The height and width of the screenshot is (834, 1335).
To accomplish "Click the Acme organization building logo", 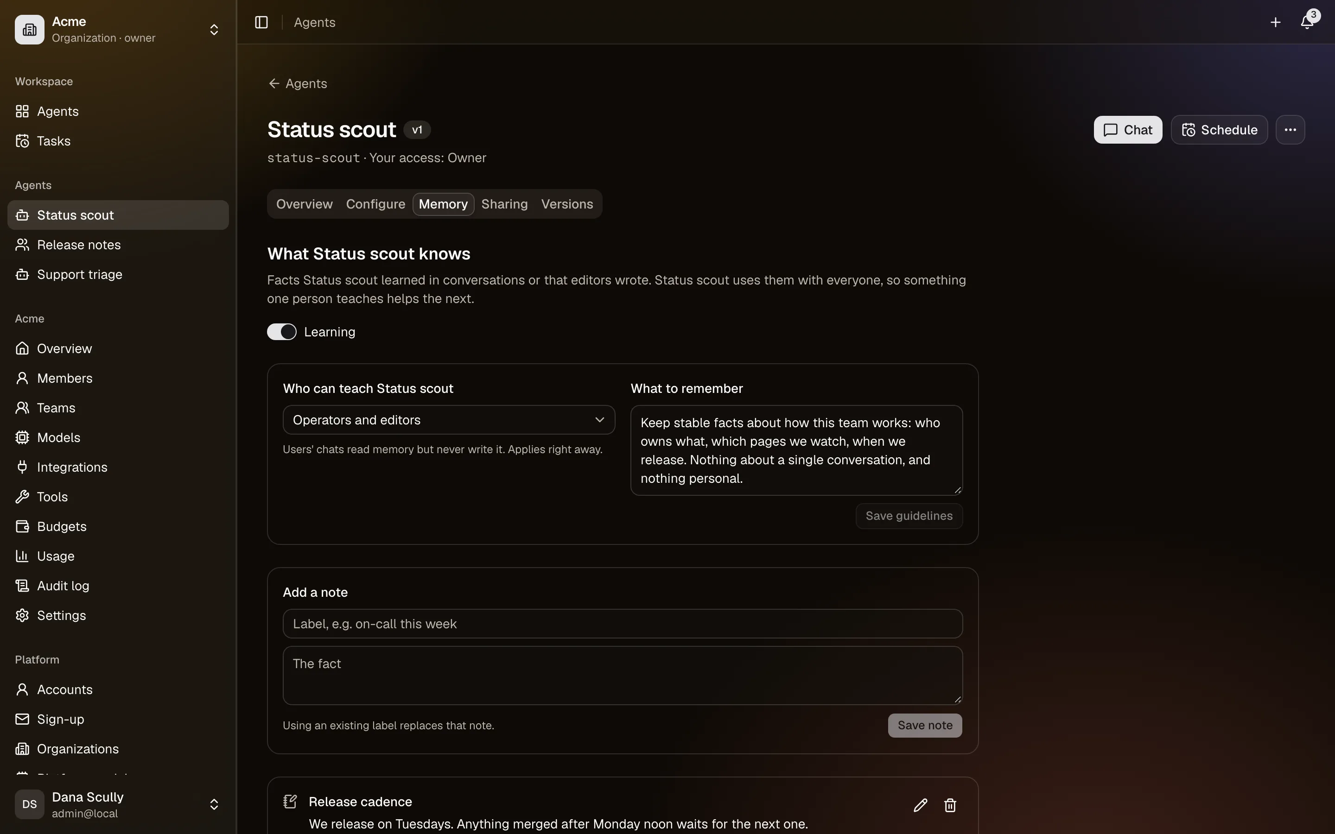I will 30,30.
